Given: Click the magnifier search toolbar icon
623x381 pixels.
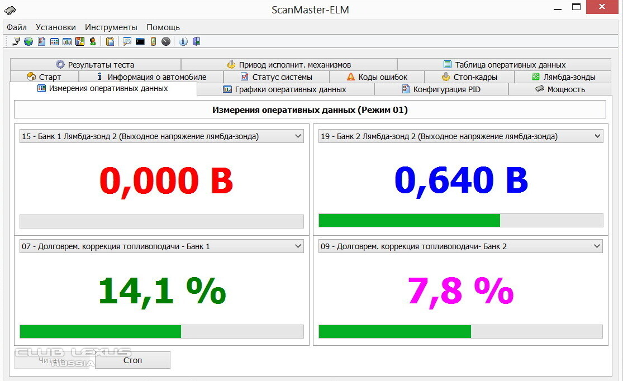Looking at the screenshot, I should click(x=127, y=41).
